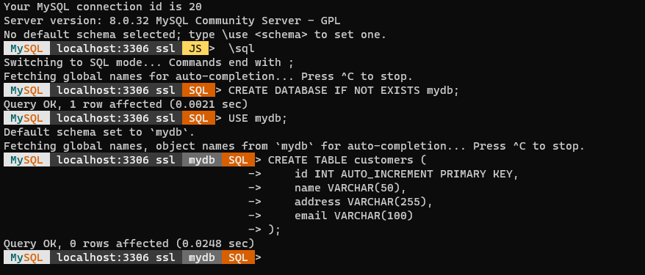Click the name VARCHAR(50) column definition
The image size is (645, 275).
pyautogui.click(x=350, y=188)
